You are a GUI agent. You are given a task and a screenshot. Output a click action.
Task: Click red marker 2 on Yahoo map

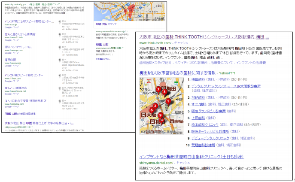pyautogui.click(x=155, y=106)
